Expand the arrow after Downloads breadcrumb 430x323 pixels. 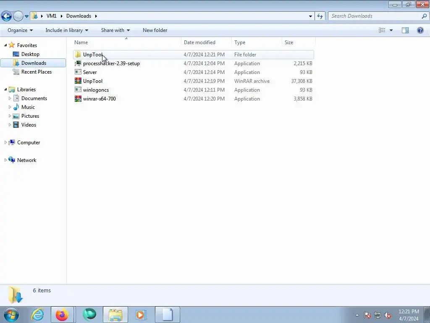click(x=96, y=16)
